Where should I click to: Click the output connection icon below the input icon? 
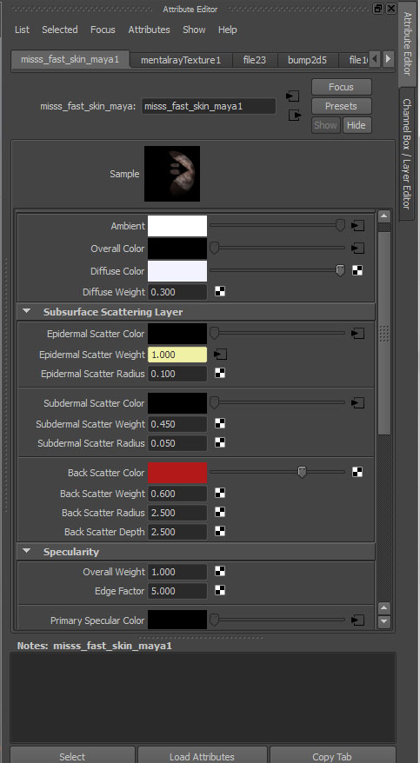click(x=295, y=116)
